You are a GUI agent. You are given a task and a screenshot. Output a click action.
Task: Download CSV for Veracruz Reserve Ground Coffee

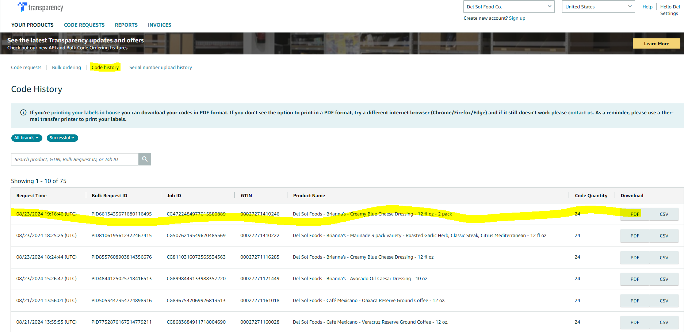coord(664,322)
